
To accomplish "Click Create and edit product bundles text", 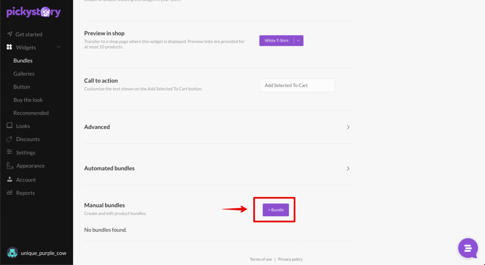I will pyautogui.click(x=116, y=213).
